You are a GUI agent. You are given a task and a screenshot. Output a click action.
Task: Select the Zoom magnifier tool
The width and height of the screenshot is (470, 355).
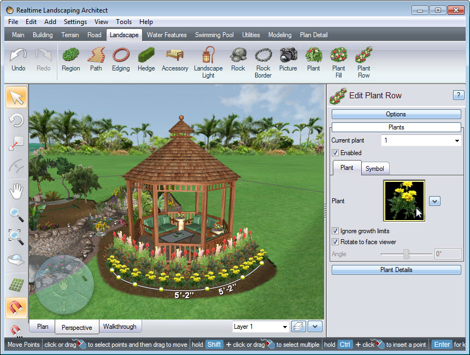coord(16,215)
